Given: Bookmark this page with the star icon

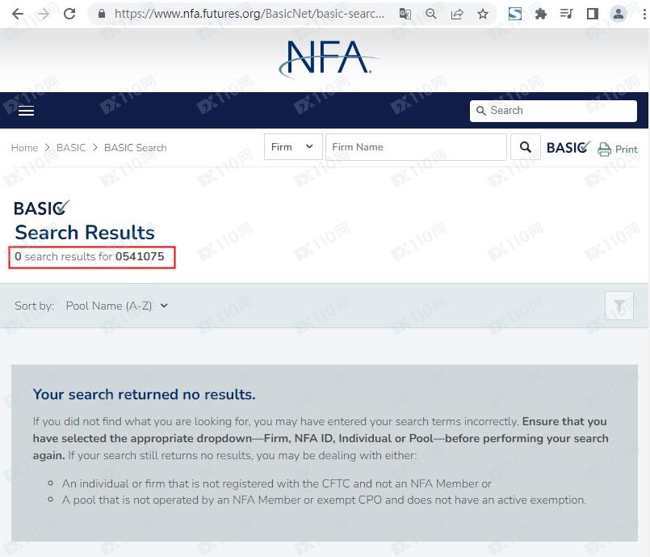Looking at the screenshot, I should (x=483, y=14).
